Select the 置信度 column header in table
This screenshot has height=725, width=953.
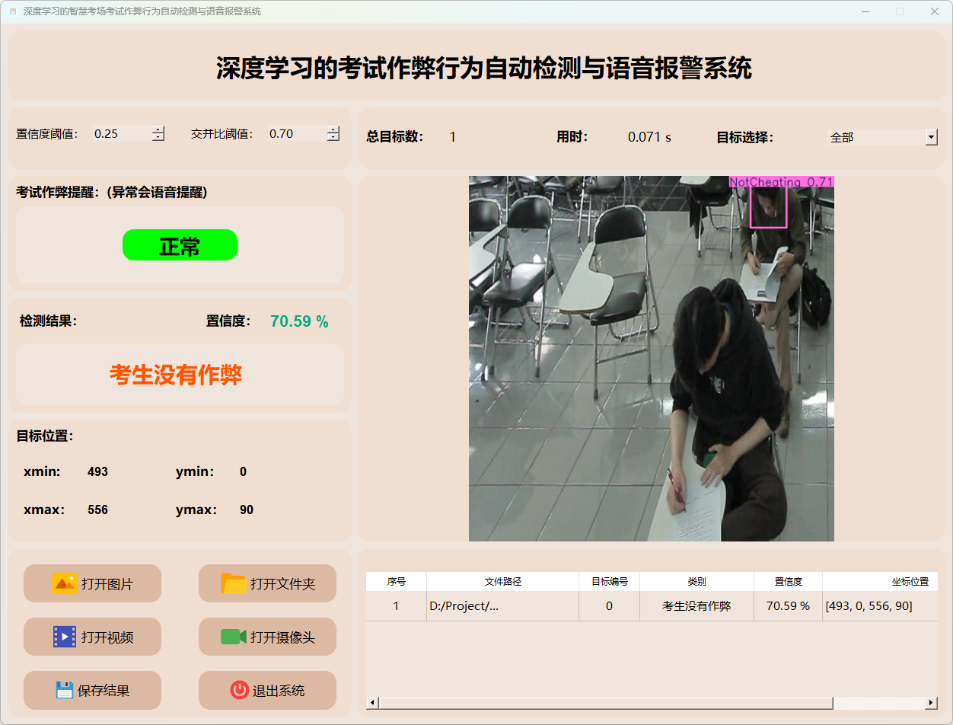coord(788,581)
